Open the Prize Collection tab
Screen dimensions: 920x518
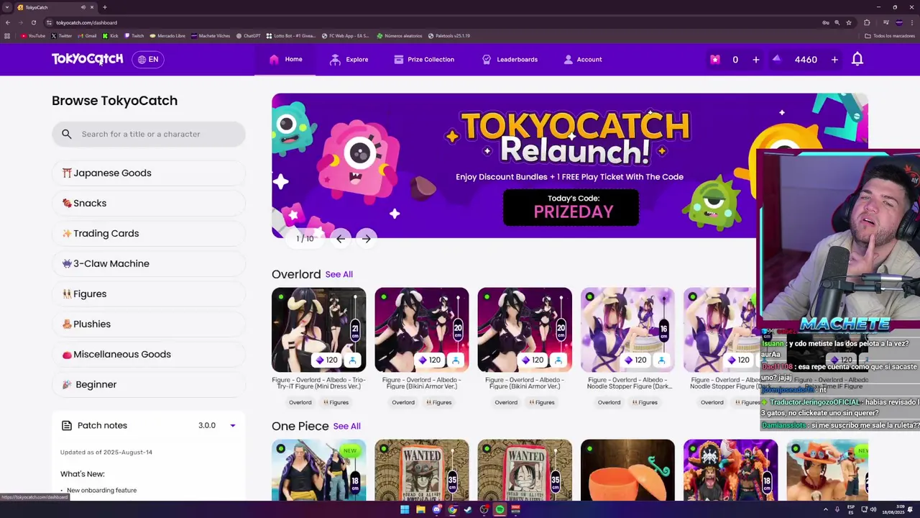[423, 60]
